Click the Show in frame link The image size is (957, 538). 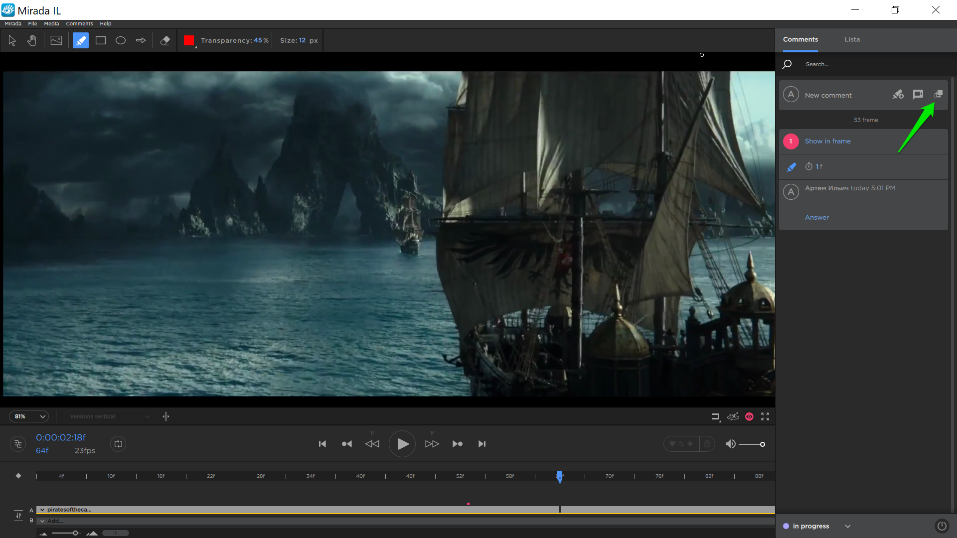click(x=827, y=141)
